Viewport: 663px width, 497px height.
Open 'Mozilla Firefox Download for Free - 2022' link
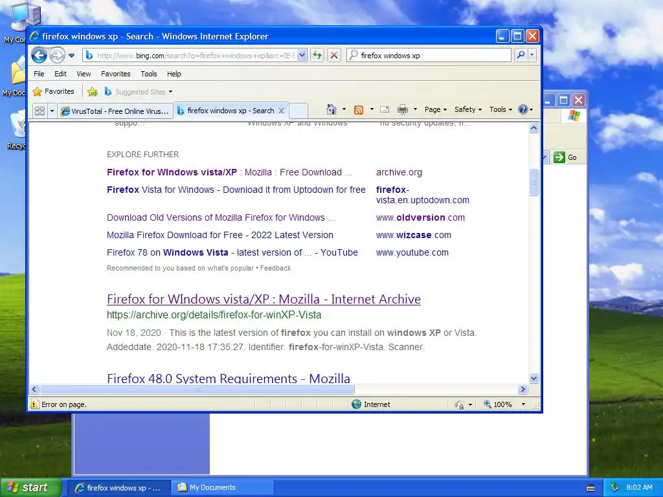pos(220,235)
